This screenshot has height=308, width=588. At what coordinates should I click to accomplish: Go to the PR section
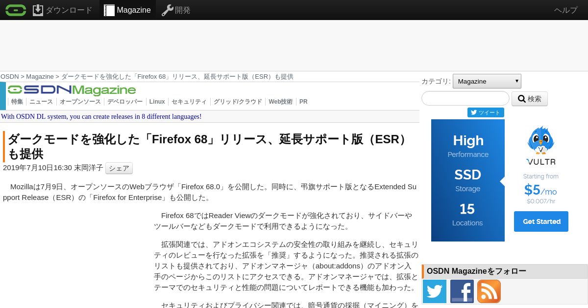coord(303,102)
